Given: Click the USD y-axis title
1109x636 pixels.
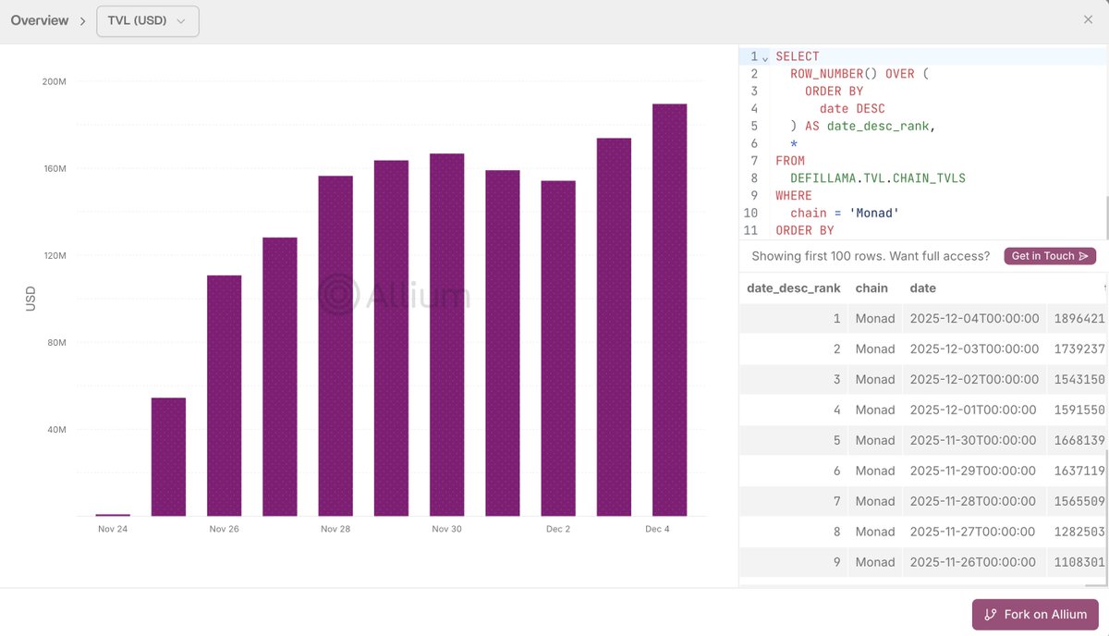Looking at the screenshot, I should coord(30,298).
